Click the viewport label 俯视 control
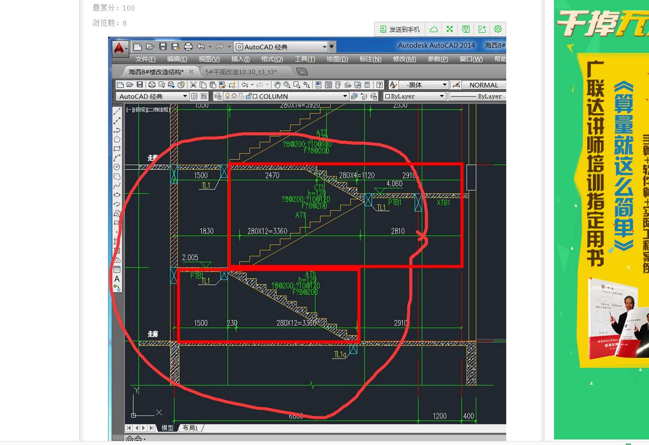649x445 pixels. click(140, 109)
